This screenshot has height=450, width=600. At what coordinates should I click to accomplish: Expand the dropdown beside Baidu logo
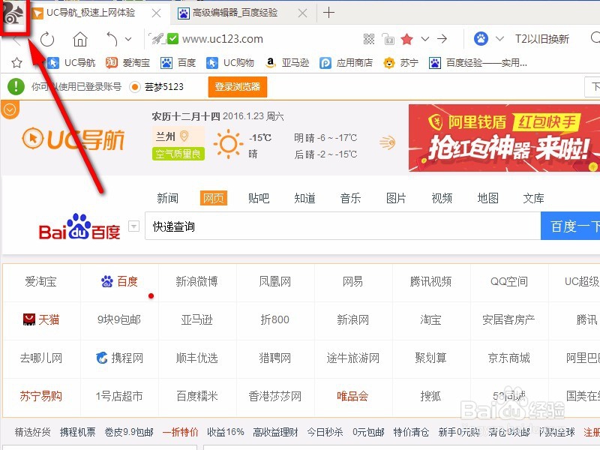pyautogui.click(x=133, y=226)
